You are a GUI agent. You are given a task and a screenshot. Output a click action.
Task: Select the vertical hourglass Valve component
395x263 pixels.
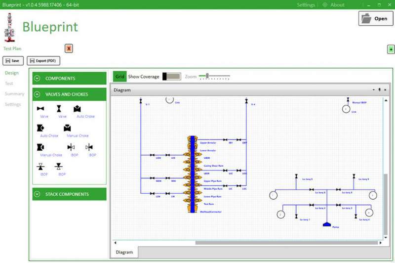(x=59, y=108)
